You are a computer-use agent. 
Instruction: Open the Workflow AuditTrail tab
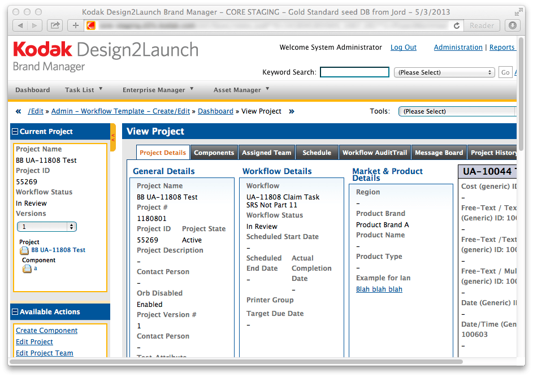click(x=375, y=151)
